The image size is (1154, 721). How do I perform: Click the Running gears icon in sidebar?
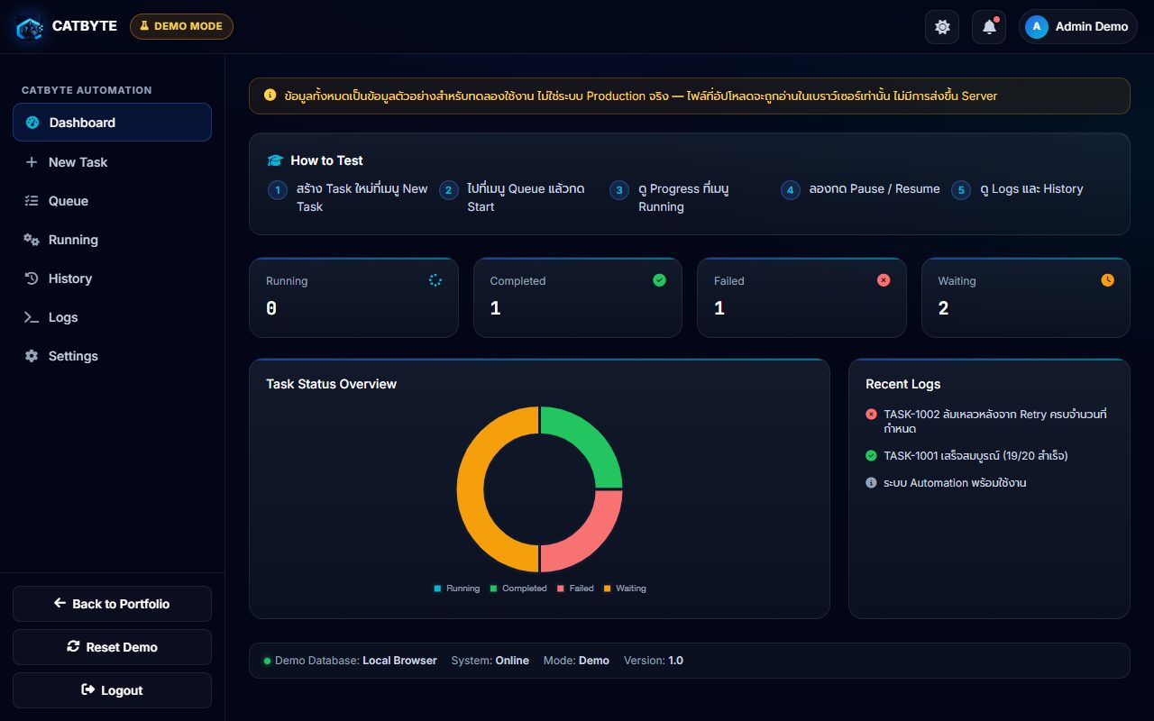[32, 240]
